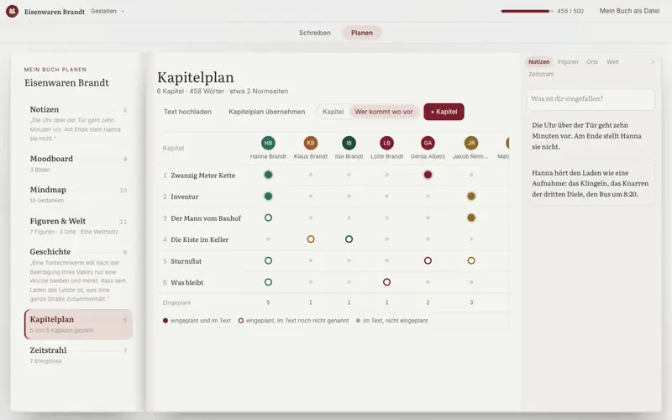Toggle Jakob Reim in Inventur
The width and height of the screenshot is (672, 420).
point(471,197)
